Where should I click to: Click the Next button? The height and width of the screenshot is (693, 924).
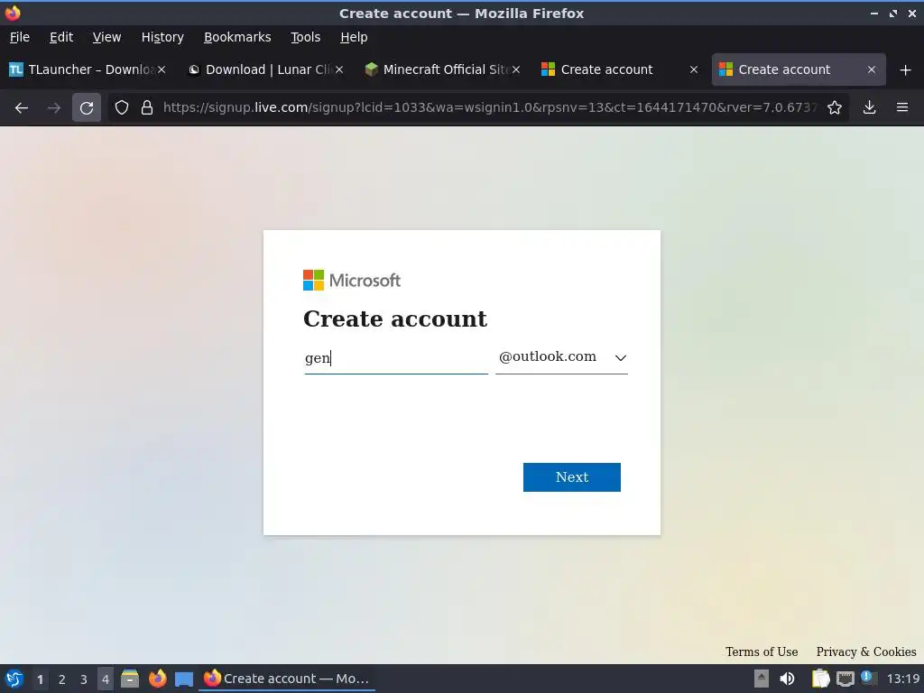[x=571, y=477]
